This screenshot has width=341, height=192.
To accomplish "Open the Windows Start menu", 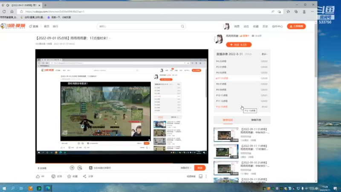I will pos(4,188).
